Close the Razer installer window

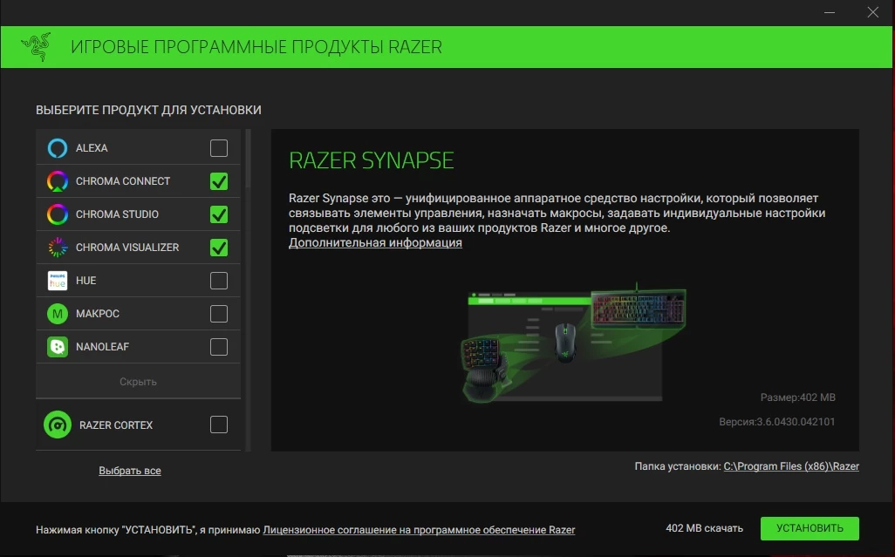point(872,12)
